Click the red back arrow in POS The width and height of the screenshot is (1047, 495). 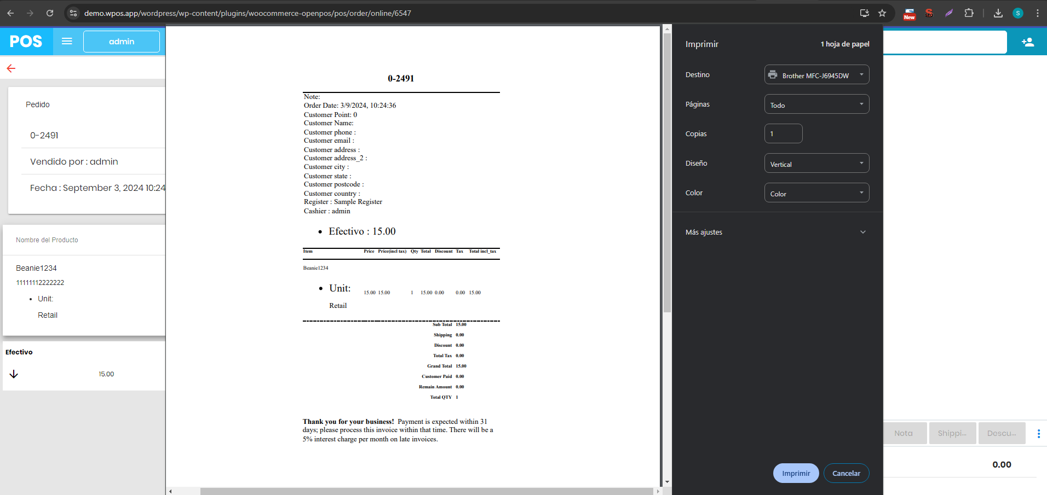11,68
